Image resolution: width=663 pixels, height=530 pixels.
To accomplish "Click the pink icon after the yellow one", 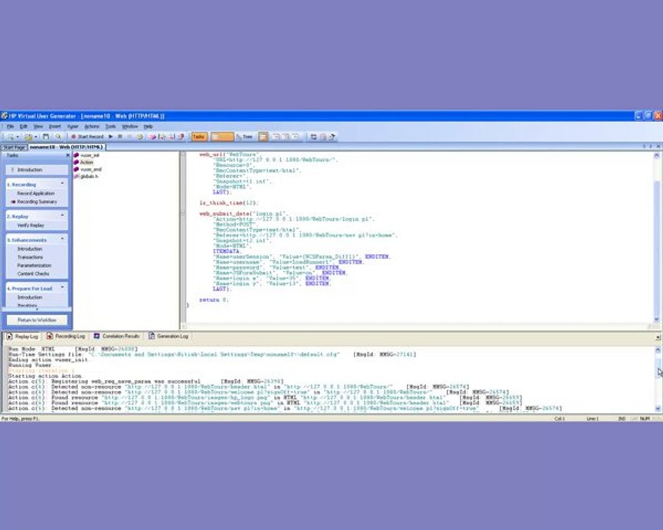I will 152,136.
